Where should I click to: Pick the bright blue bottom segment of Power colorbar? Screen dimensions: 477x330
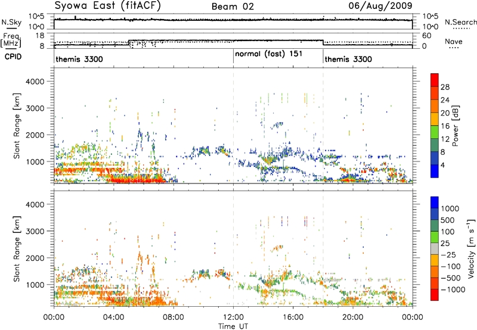coord(435,172)
